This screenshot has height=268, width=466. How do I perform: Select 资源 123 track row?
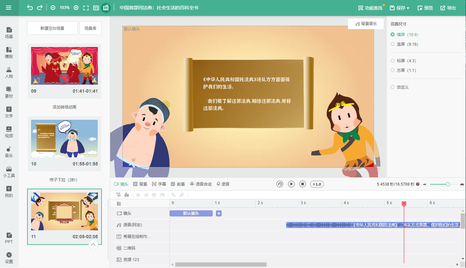coord(140,260)
